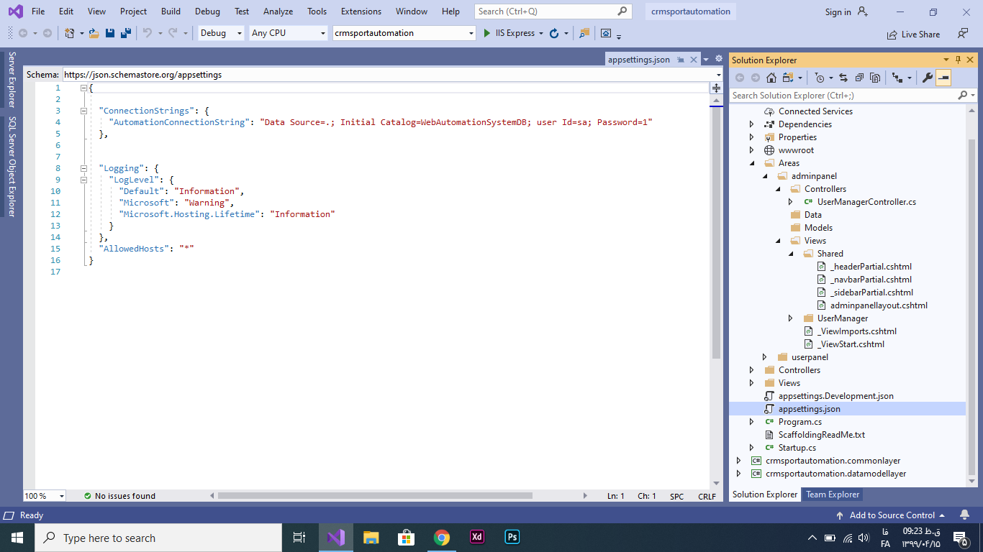
Task: Start debugging with the IIS Express play button
Action: coord(487,33)
